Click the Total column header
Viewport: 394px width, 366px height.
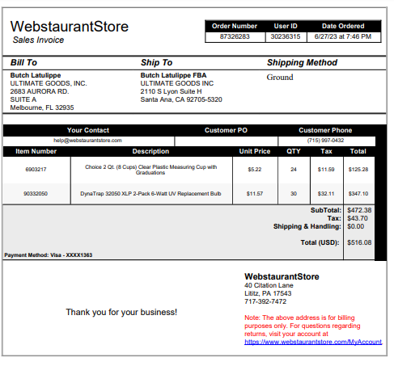click(x=358, y=151)
